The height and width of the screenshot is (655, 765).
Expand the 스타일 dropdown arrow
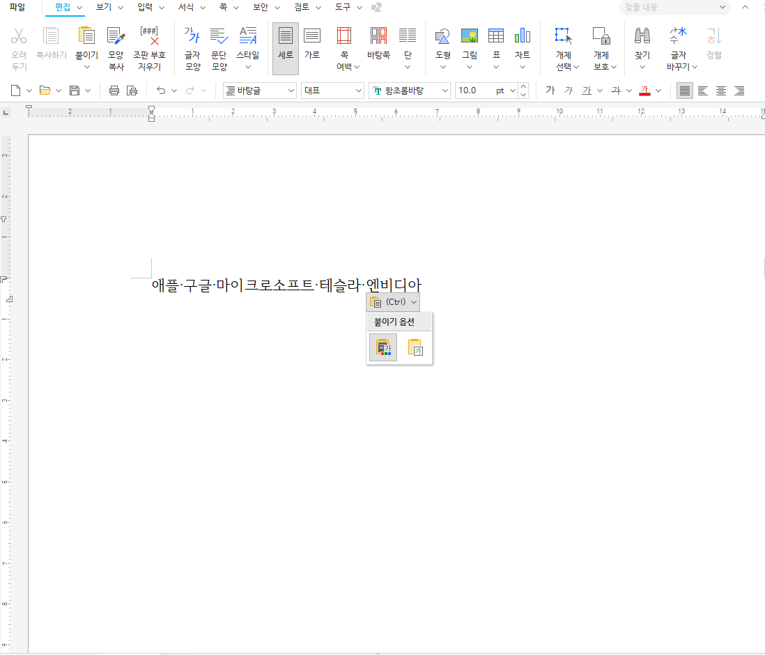248,67
